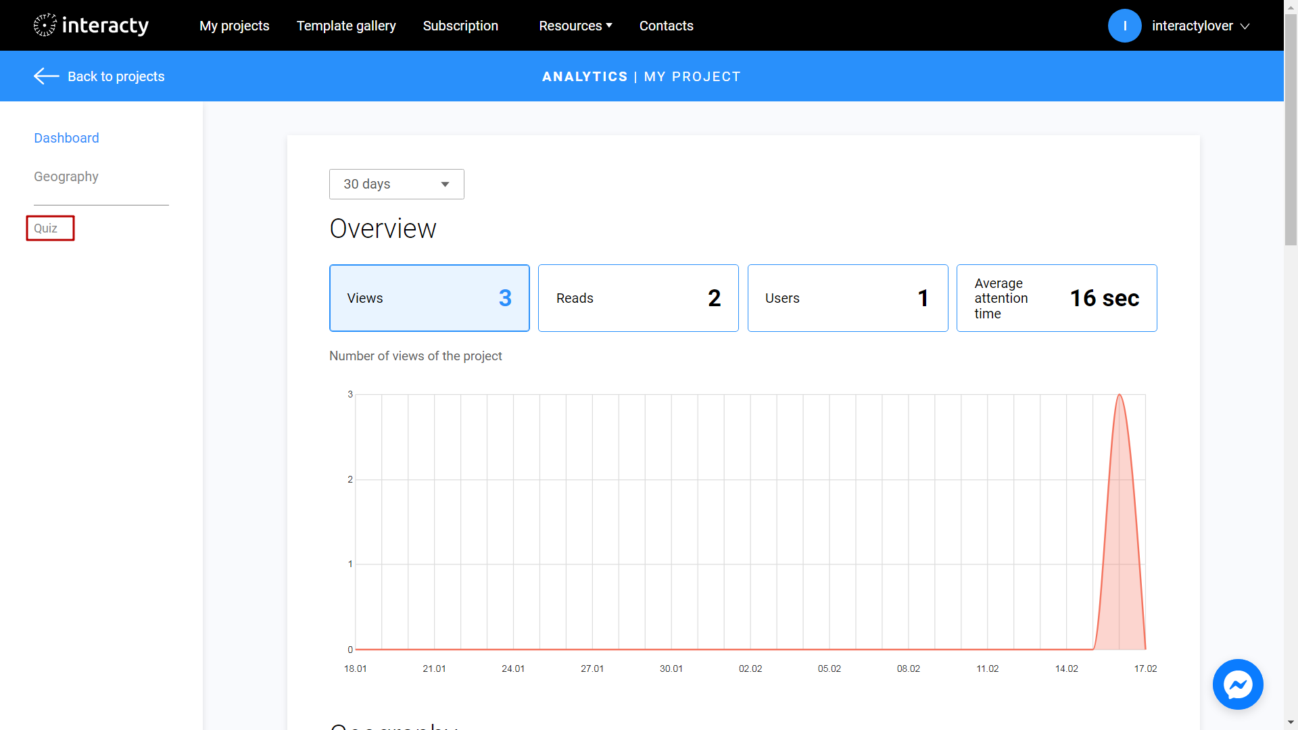Expand the Resources navigation dropdown
Viewport: 1298px width, 730px height.
coord(575,25)
